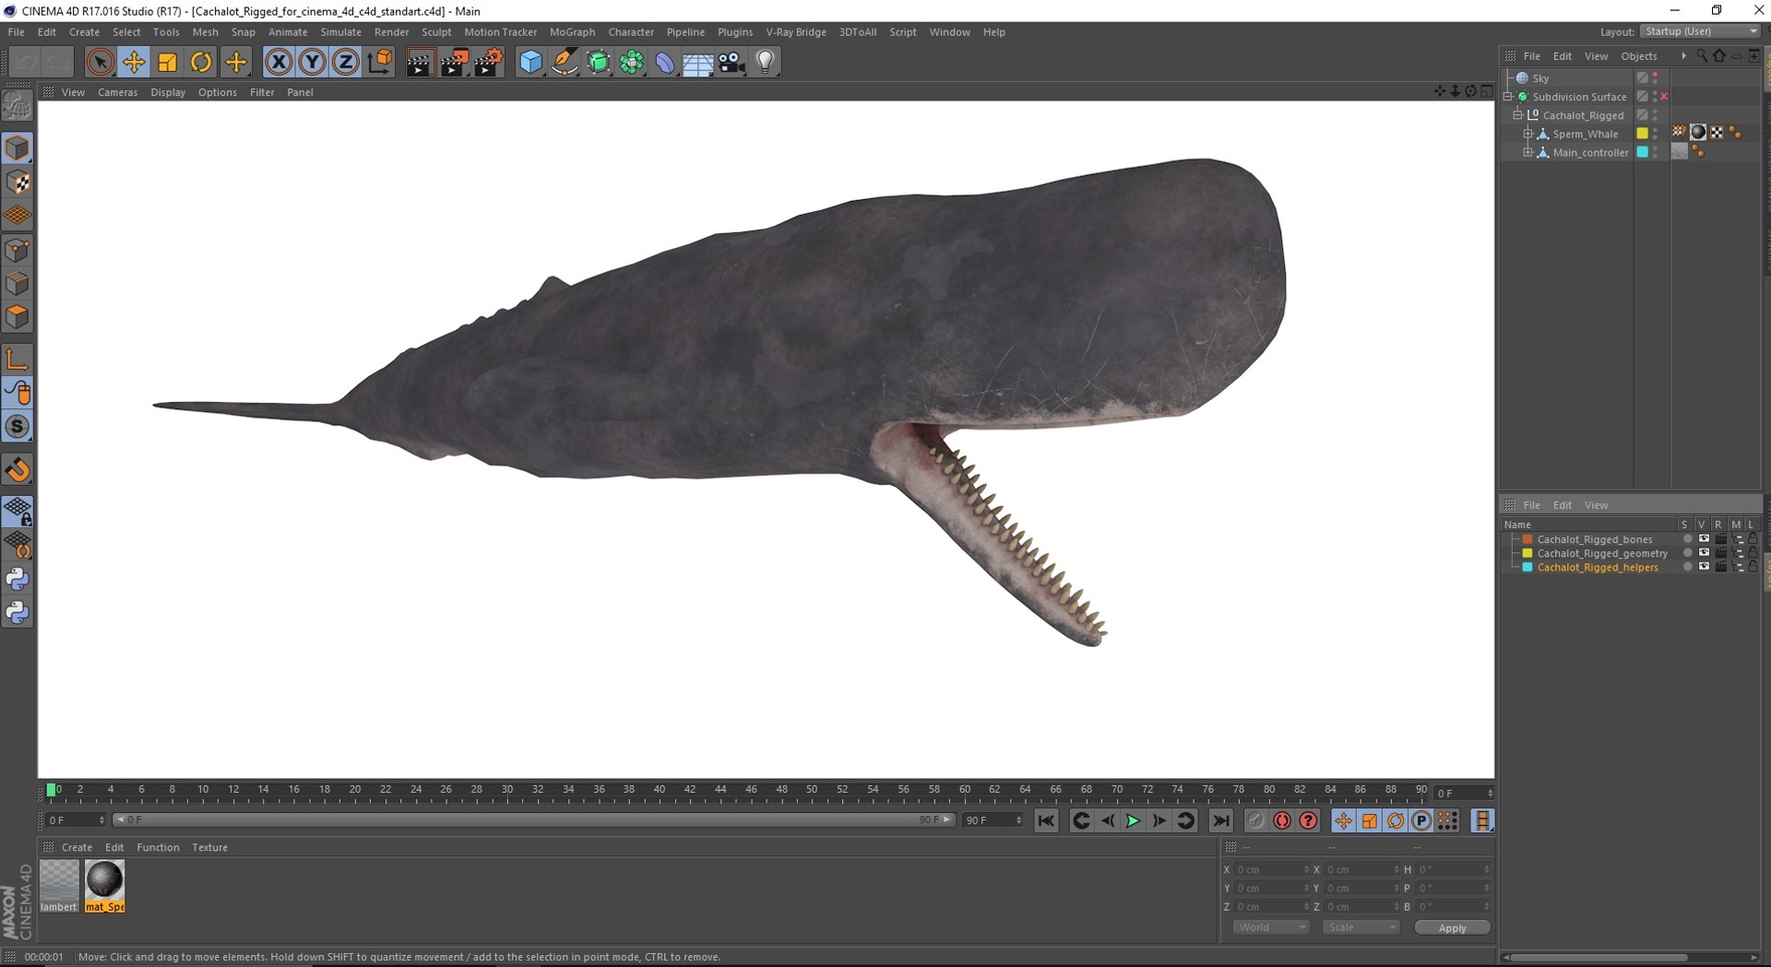Toggle Y axis lock
Viewport: 1771px width, 967px height.
point(312,63)
